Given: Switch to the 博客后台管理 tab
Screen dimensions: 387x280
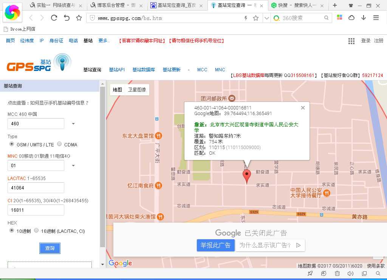Looking at the screenshot, I should tap(116, 5).
